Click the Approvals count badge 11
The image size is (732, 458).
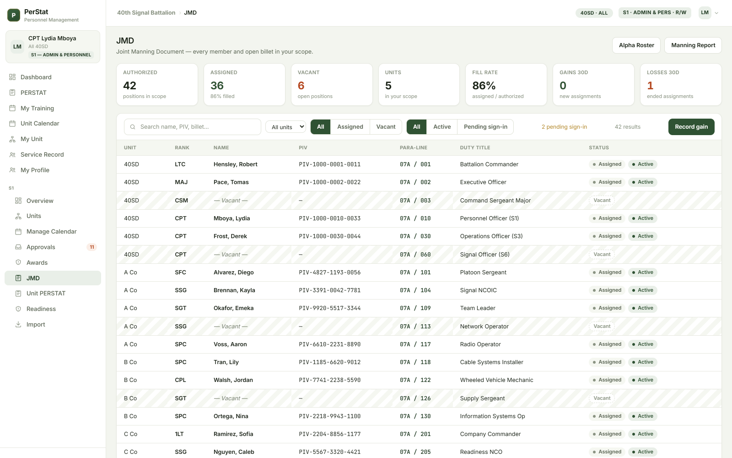[92, 247]
